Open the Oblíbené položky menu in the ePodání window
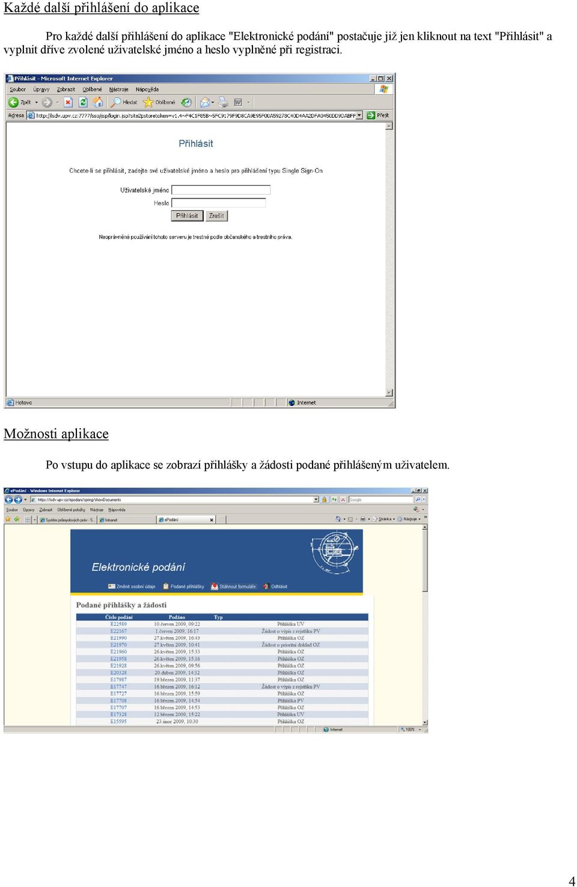Image resolution: width=577 pixels, height=887 pixels. pos(71,510)
